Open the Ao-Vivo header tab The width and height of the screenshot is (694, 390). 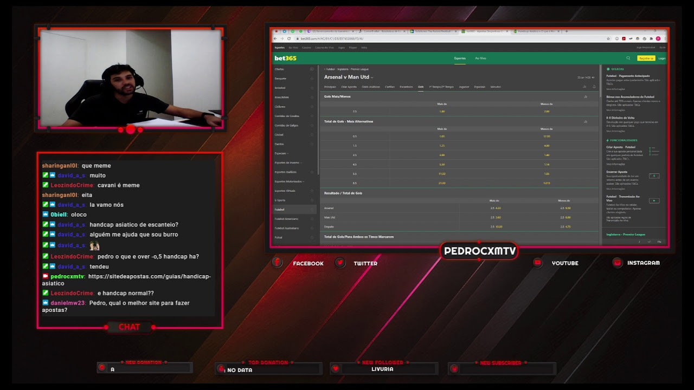[x=480, y=58]
